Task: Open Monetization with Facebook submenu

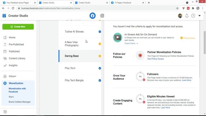Action: [x=17, y=90]
